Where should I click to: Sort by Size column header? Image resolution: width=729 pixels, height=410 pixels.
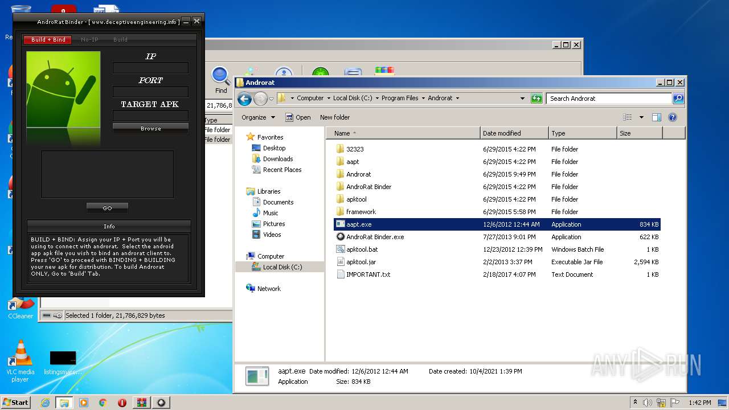tap(640, 133)
